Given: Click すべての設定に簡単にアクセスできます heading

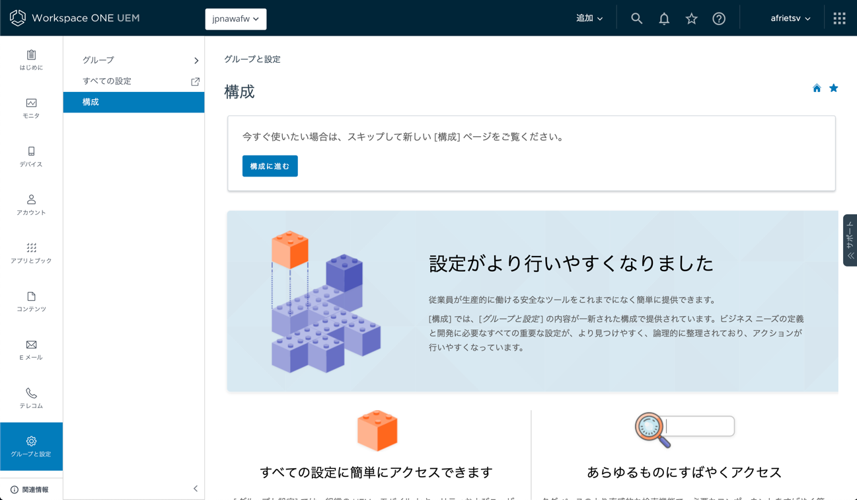Looking at the screenshot, I should 377,472.
